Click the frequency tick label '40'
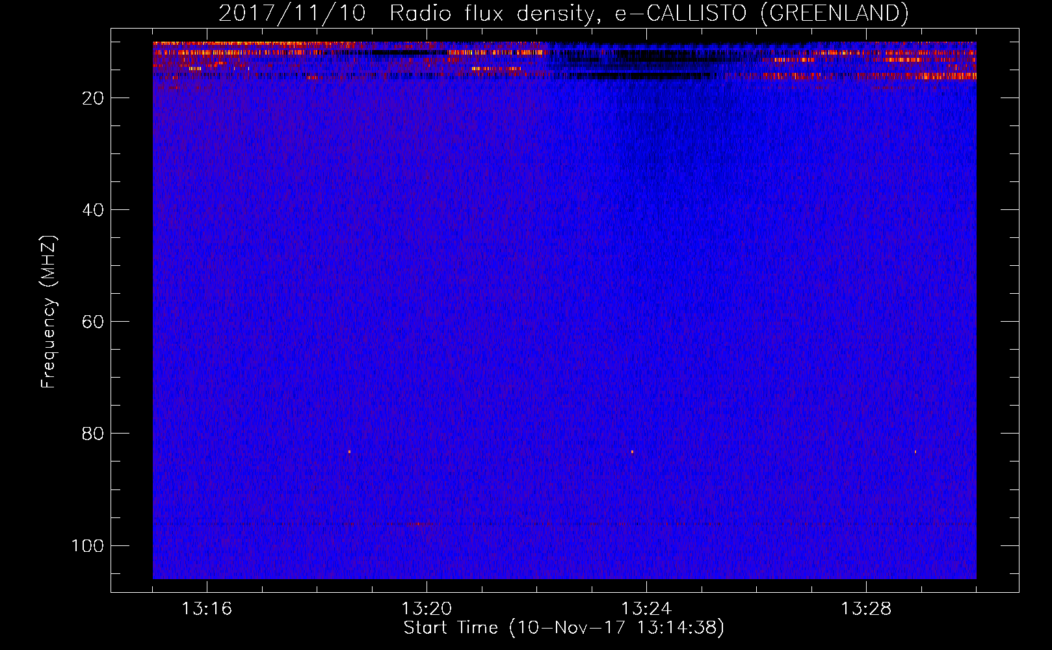 point(94,210)
